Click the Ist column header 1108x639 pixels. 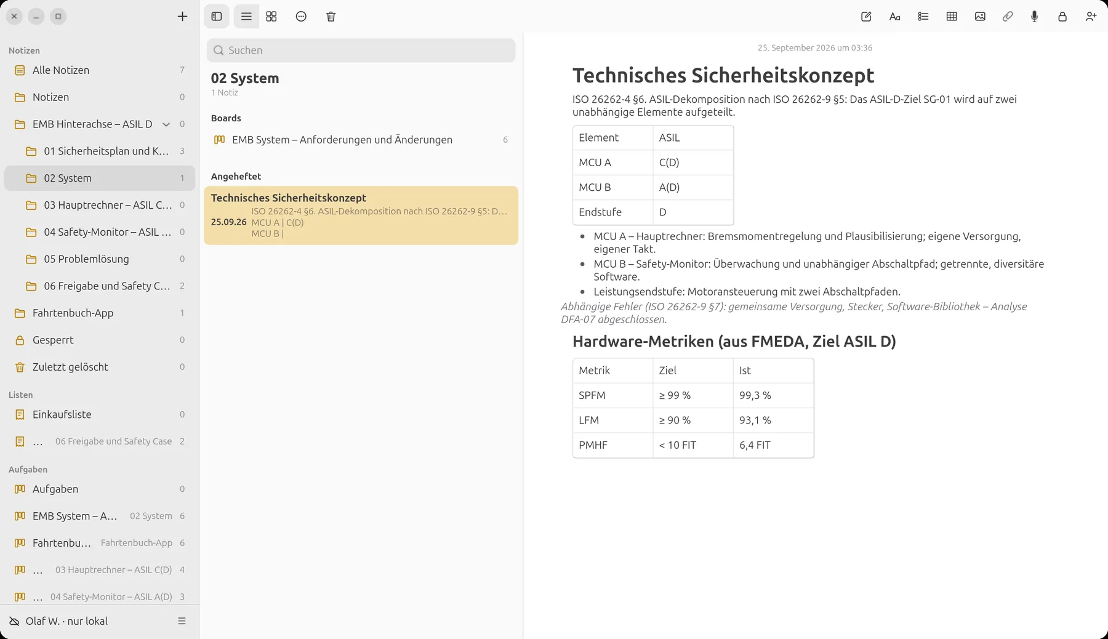(773, 371)
